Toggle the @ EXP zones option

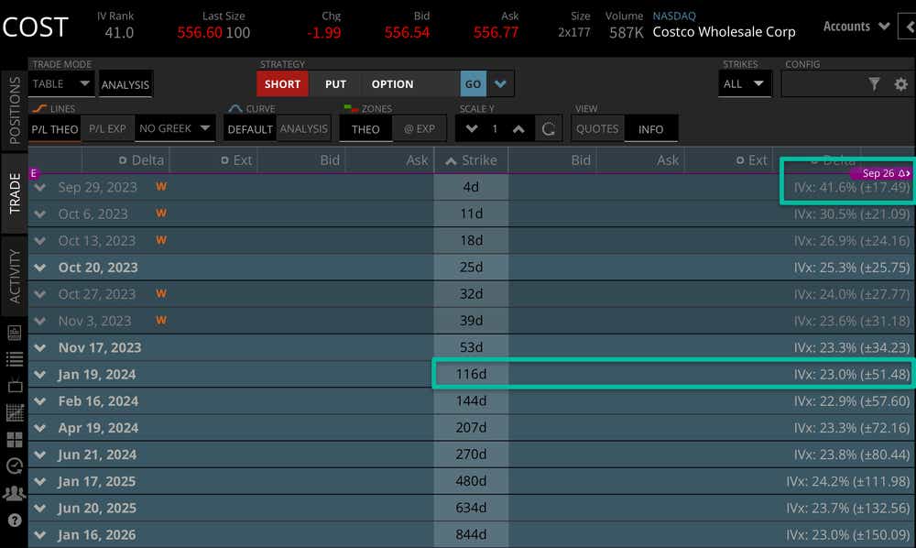[420, 129]
